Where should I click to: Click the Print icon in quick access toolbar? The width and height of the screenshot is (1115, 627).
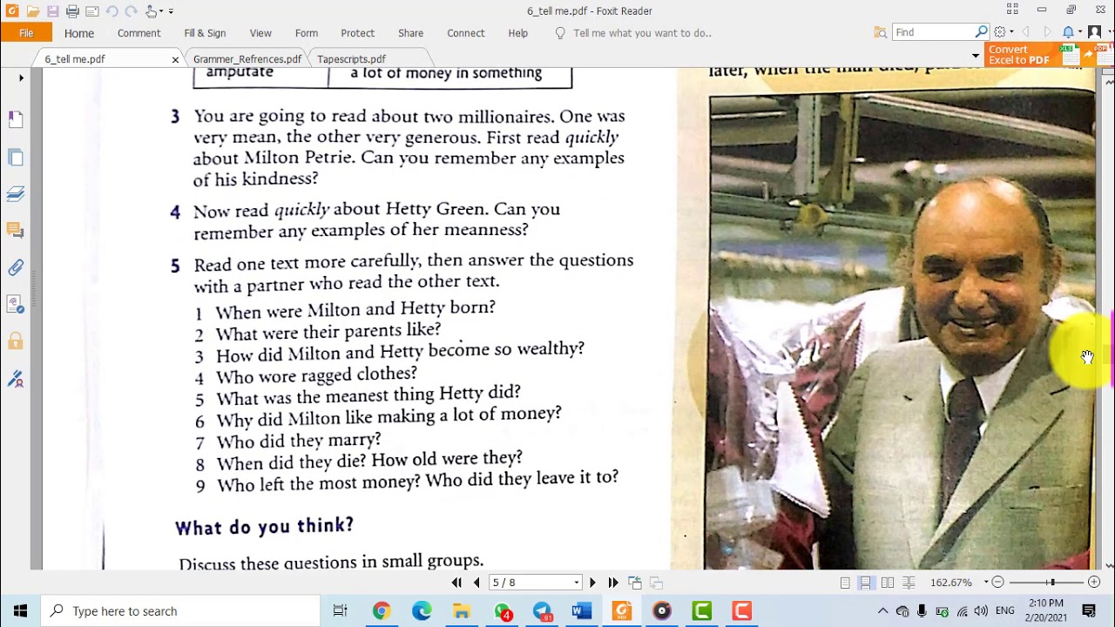point(72,11)
